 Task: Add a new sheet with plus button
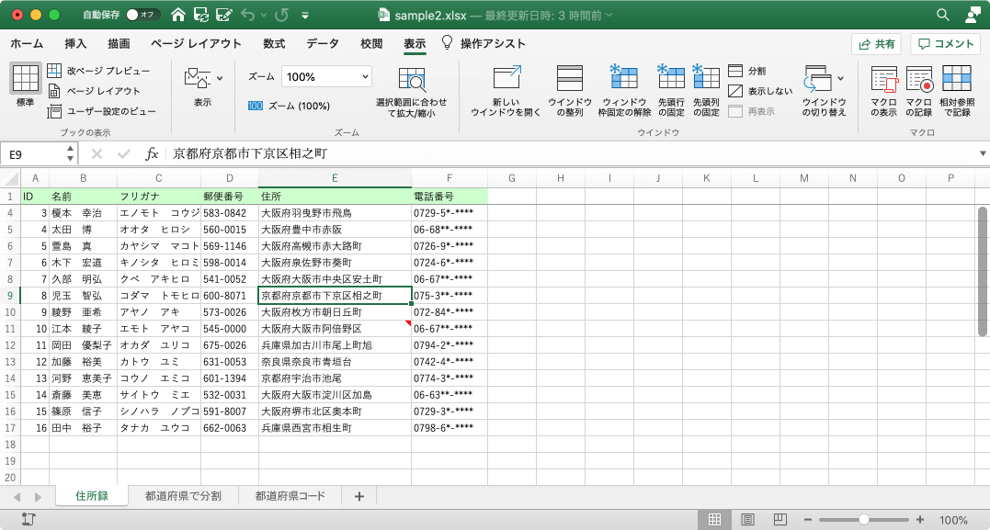coord(359,497)
